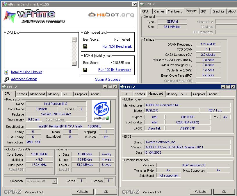Click the CPU List scroll up arrow

pos(74,40)
